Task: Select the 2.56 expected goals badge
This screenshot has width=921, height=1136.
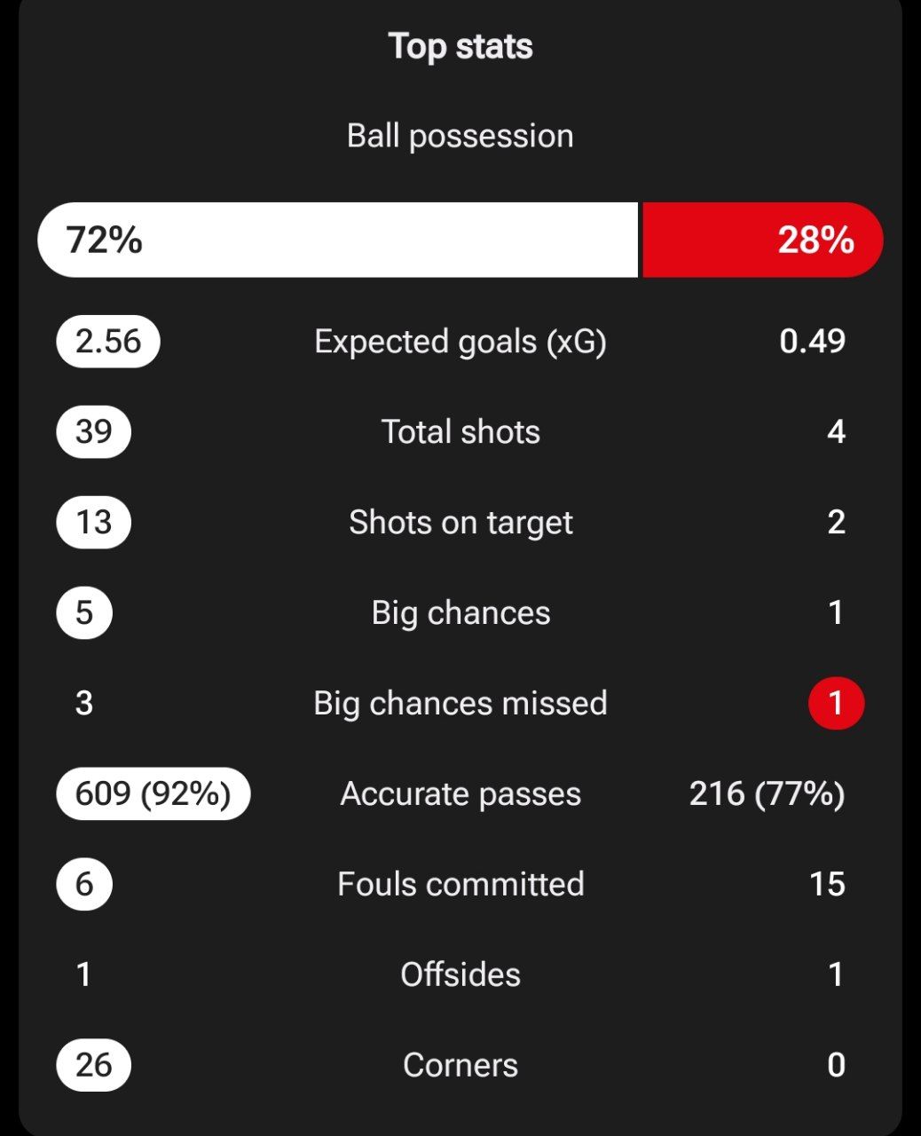Action: [x=108, y=342]
